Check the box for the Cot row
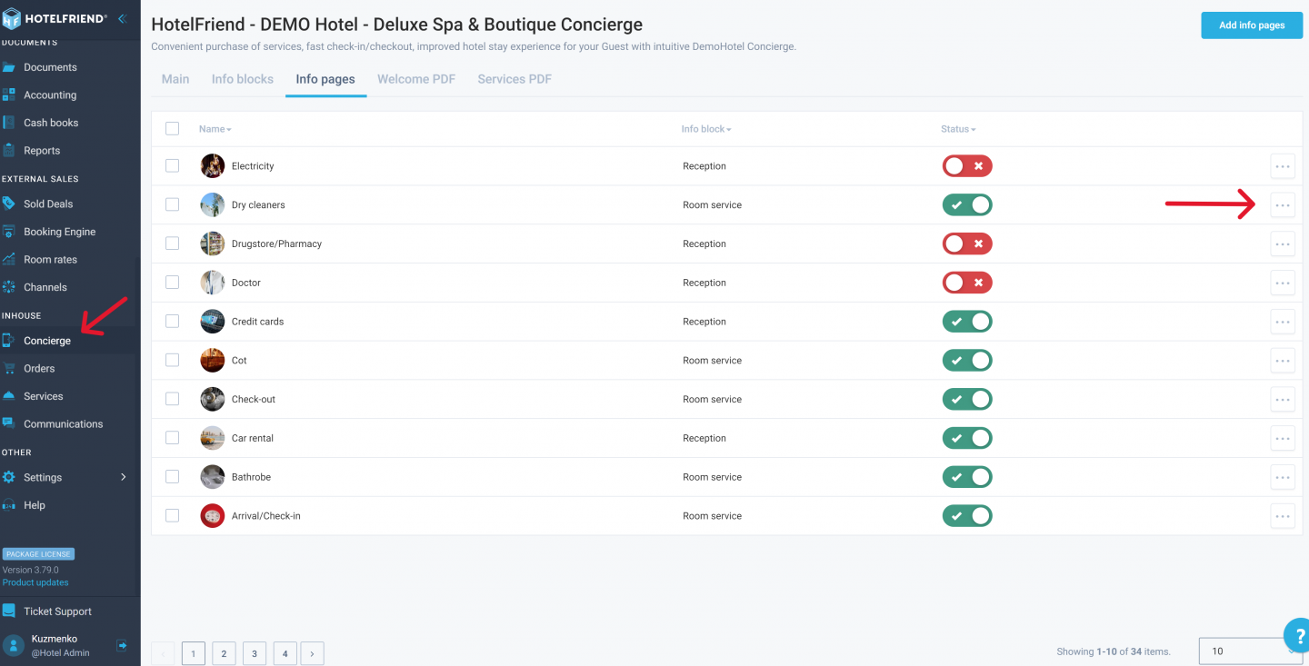Image resolution: width=1309 pixels, height=666 pixels. (172, 360)
